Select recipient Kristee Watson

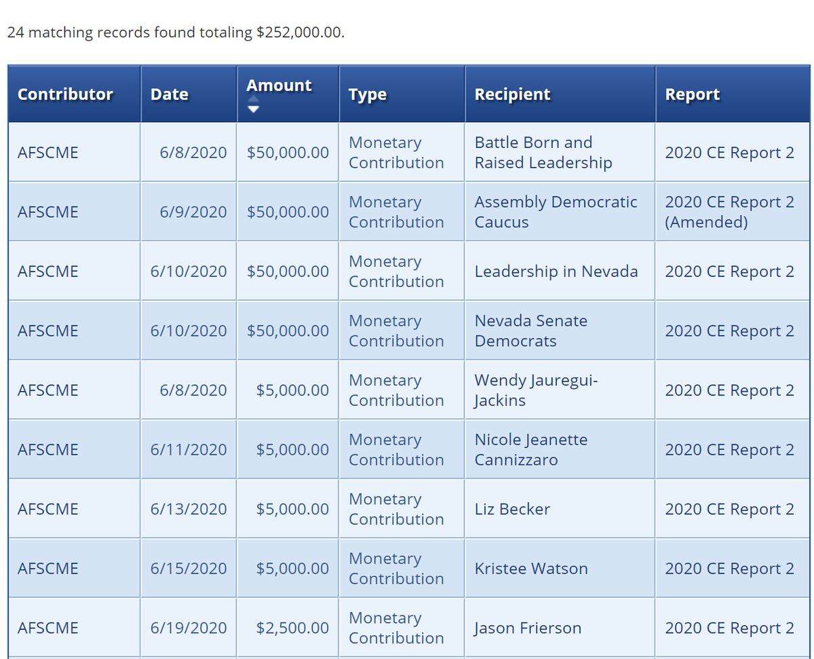tap(531, 568)
